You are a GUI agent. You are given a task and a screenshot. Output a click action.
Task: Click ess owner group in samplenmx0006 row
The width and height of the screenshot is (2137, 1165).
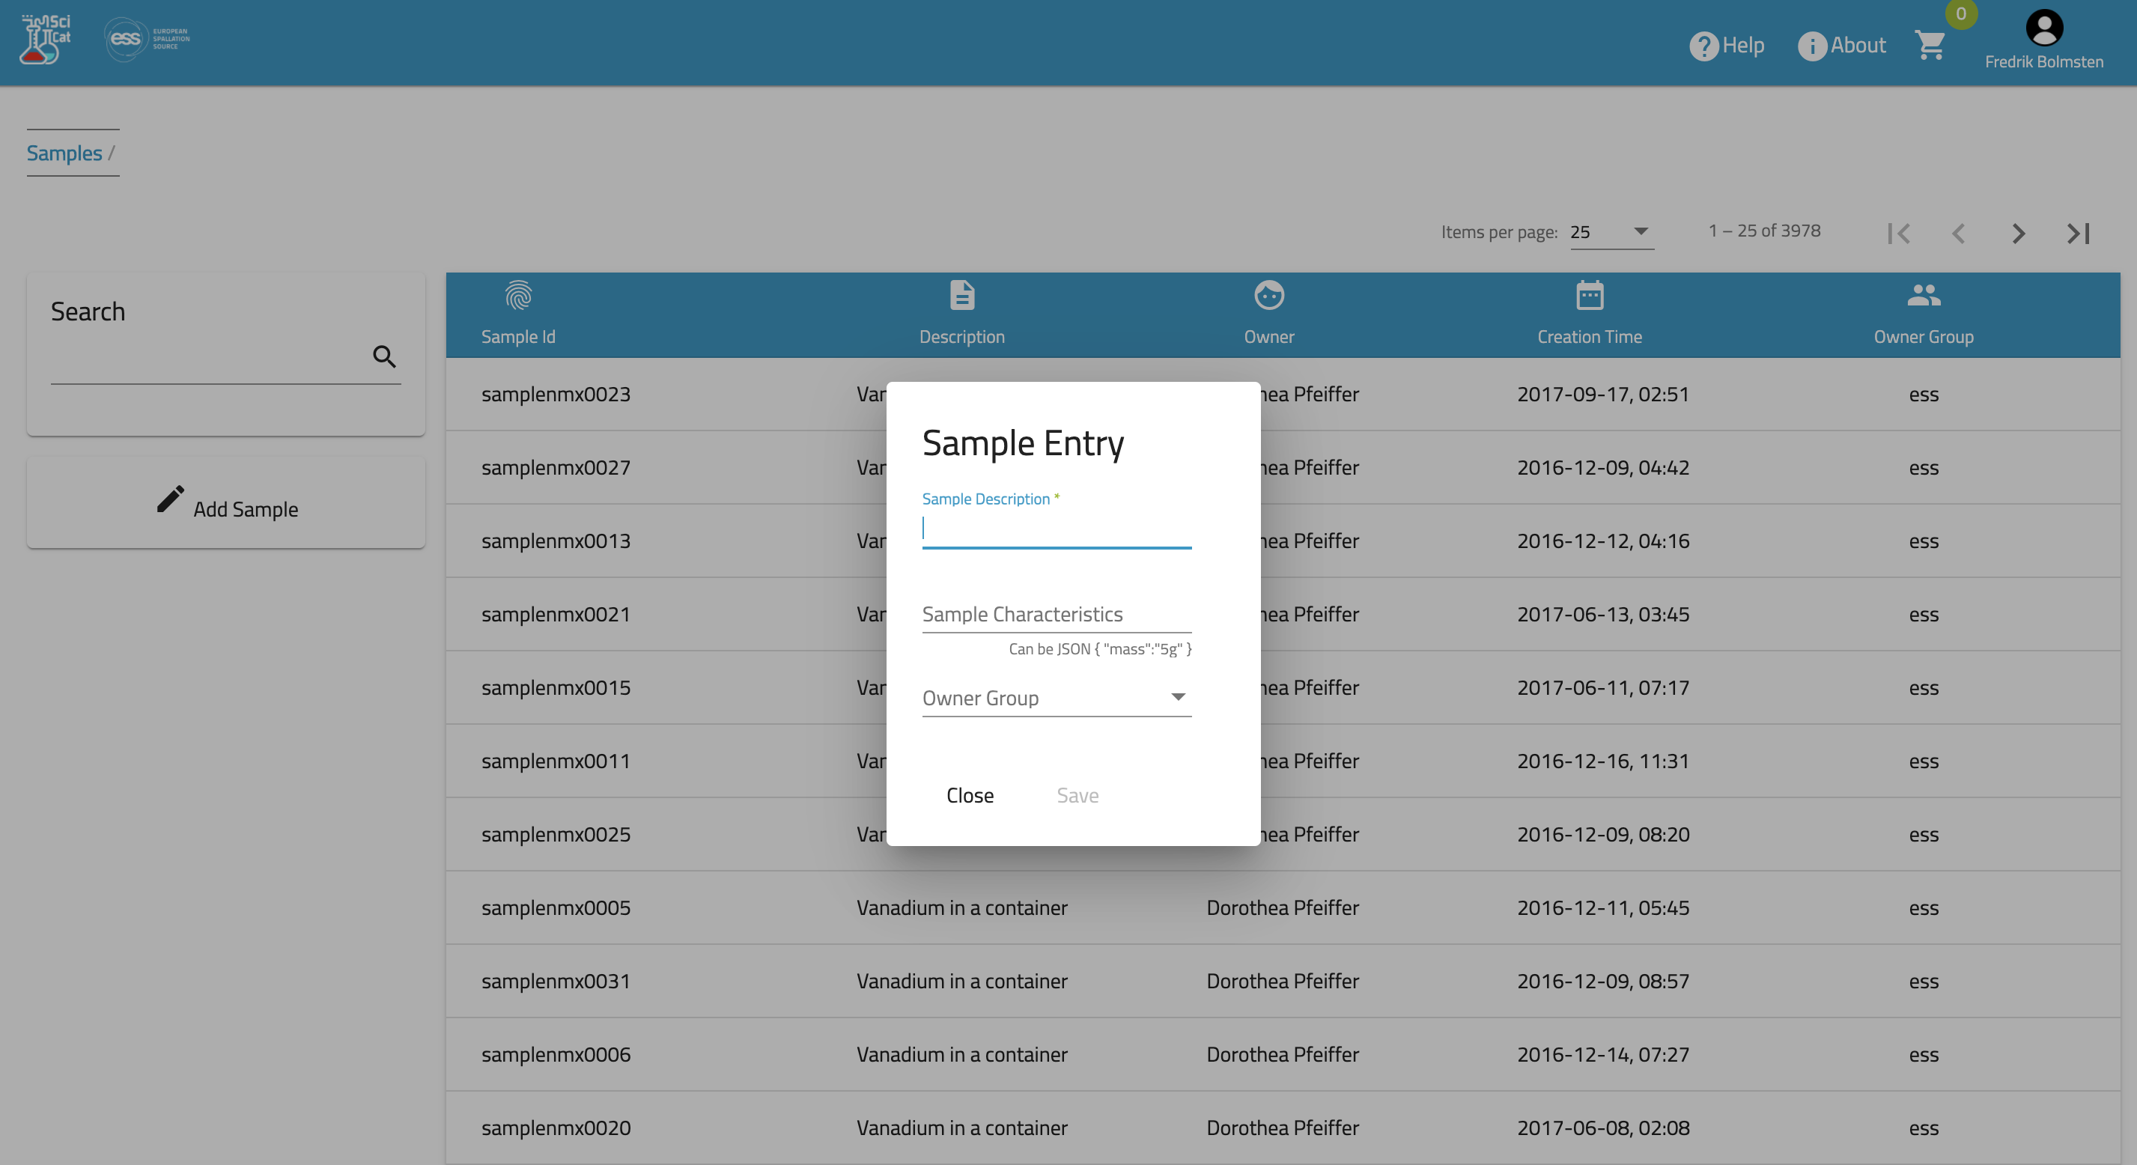[1923, 1056]
